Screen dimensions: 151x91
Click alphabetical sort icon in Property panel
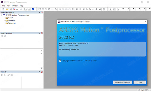[5, 75]
